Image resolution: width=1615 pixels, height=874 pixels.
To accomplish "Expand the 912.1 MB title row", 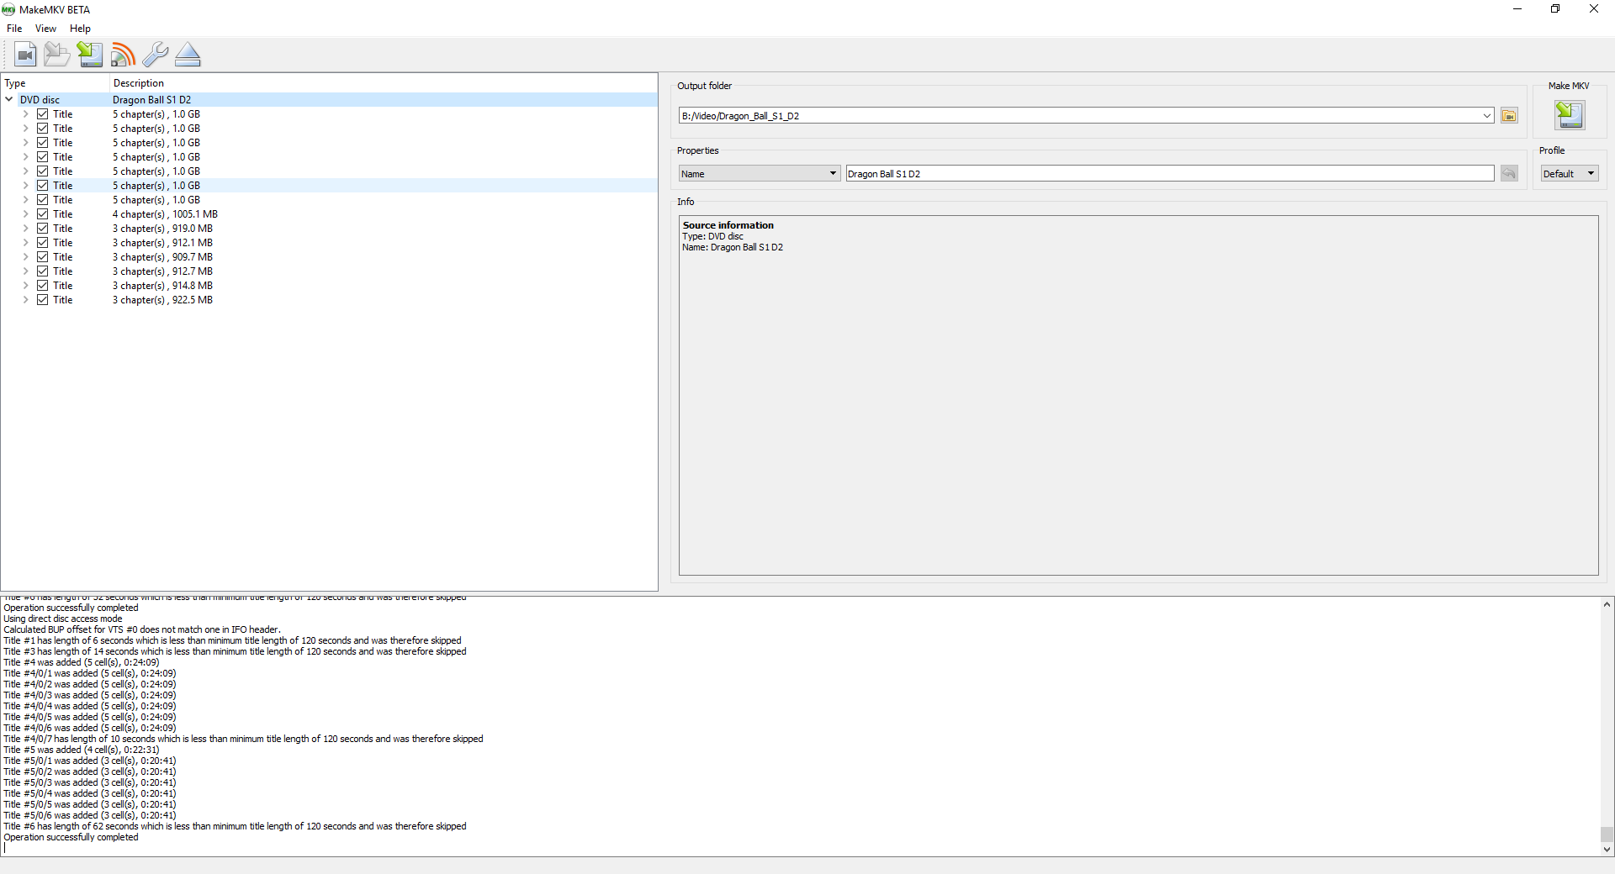I will click(25, 242).
